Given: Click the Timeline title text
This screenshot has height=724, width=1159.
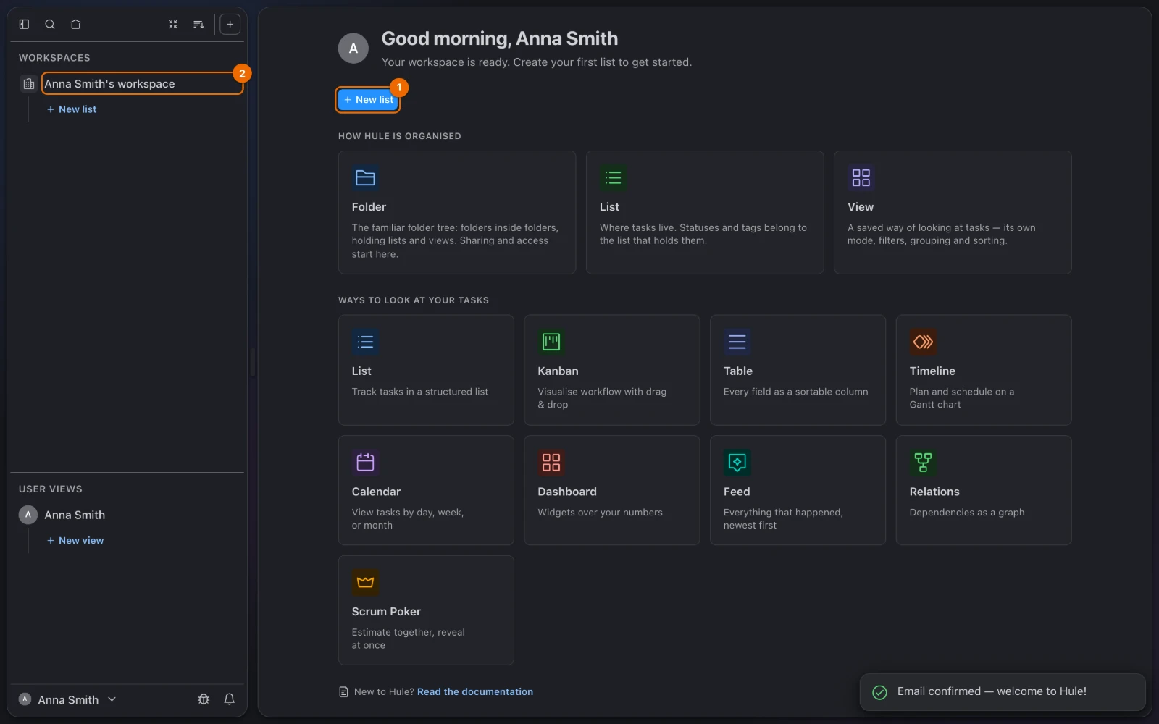Looking at the screenshot, I should coord(932,371).
